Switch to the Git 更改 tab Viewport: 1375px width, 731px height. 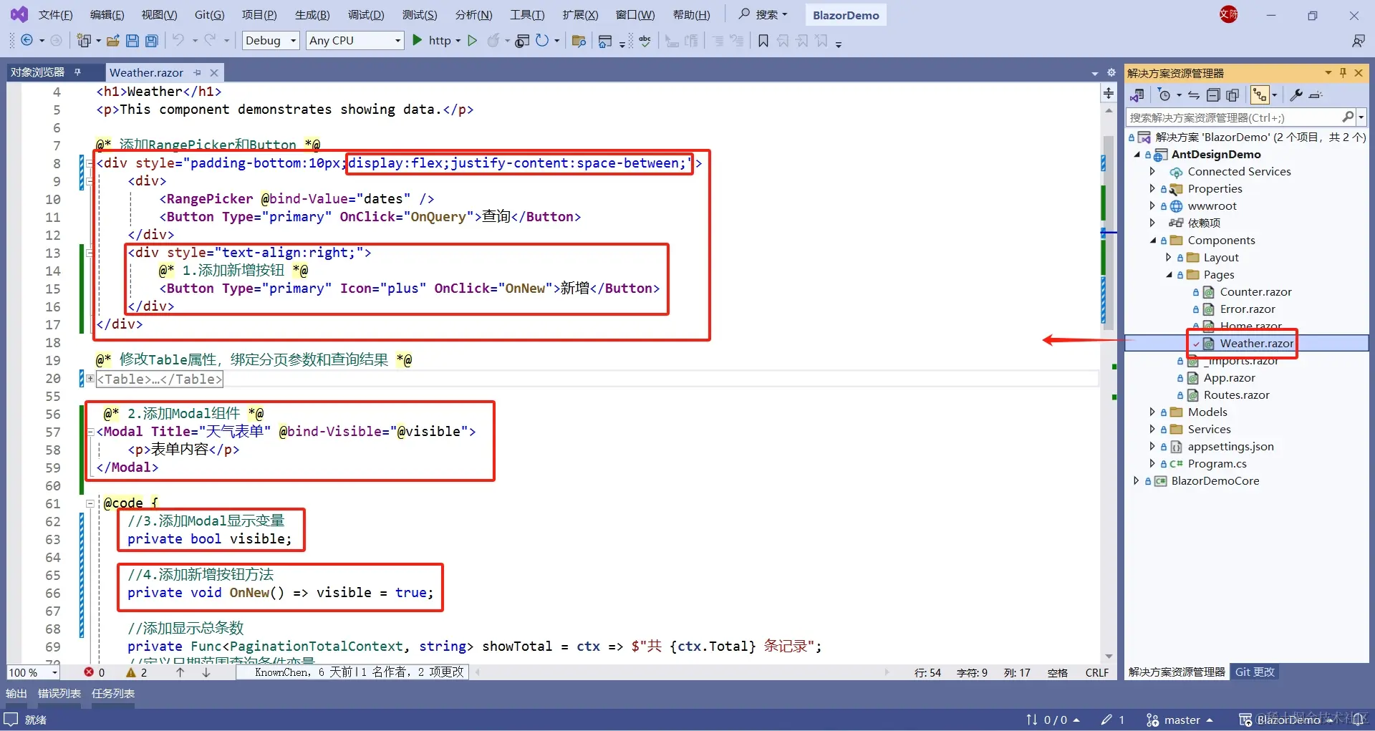(x=1255, y=672)
